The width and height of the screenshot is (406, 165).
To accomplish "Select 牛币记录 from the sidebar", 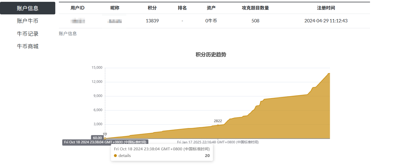I will pos(28,34).
